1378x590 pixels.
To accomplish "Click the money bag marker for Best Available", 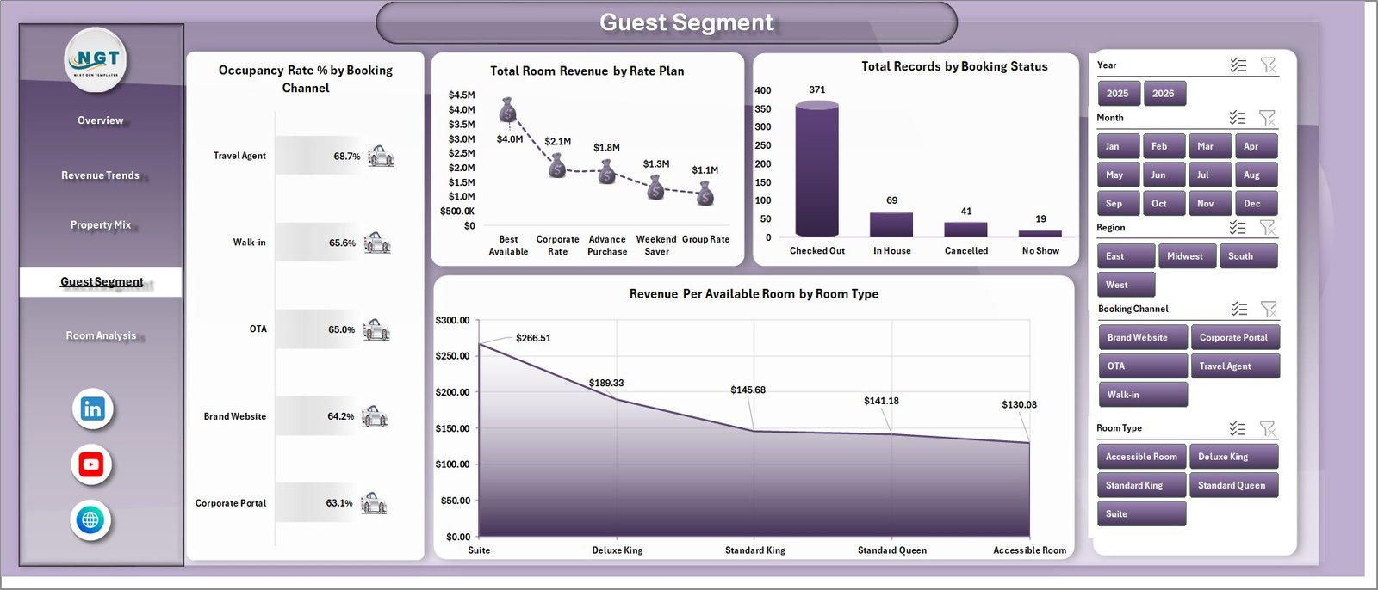I will [508, 109].
